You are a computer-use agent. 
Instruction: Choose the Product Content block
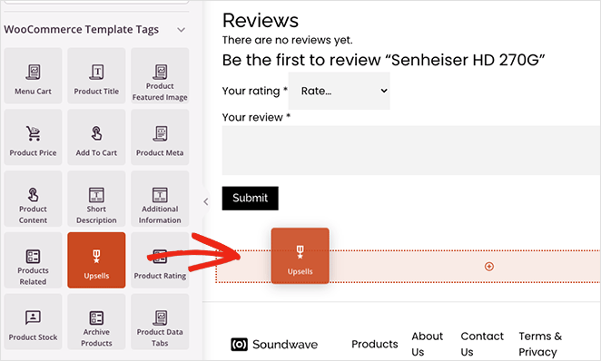pyautogui.click(x=33, y=199)
